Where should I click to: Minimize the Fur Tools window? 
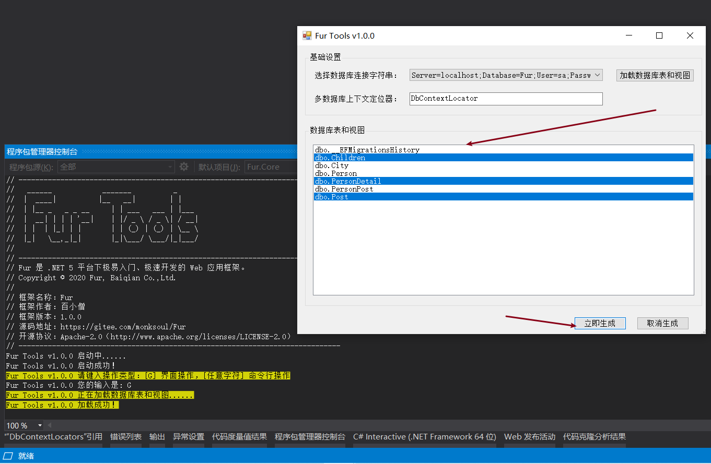pyautogui.click(x=628, y=36)
